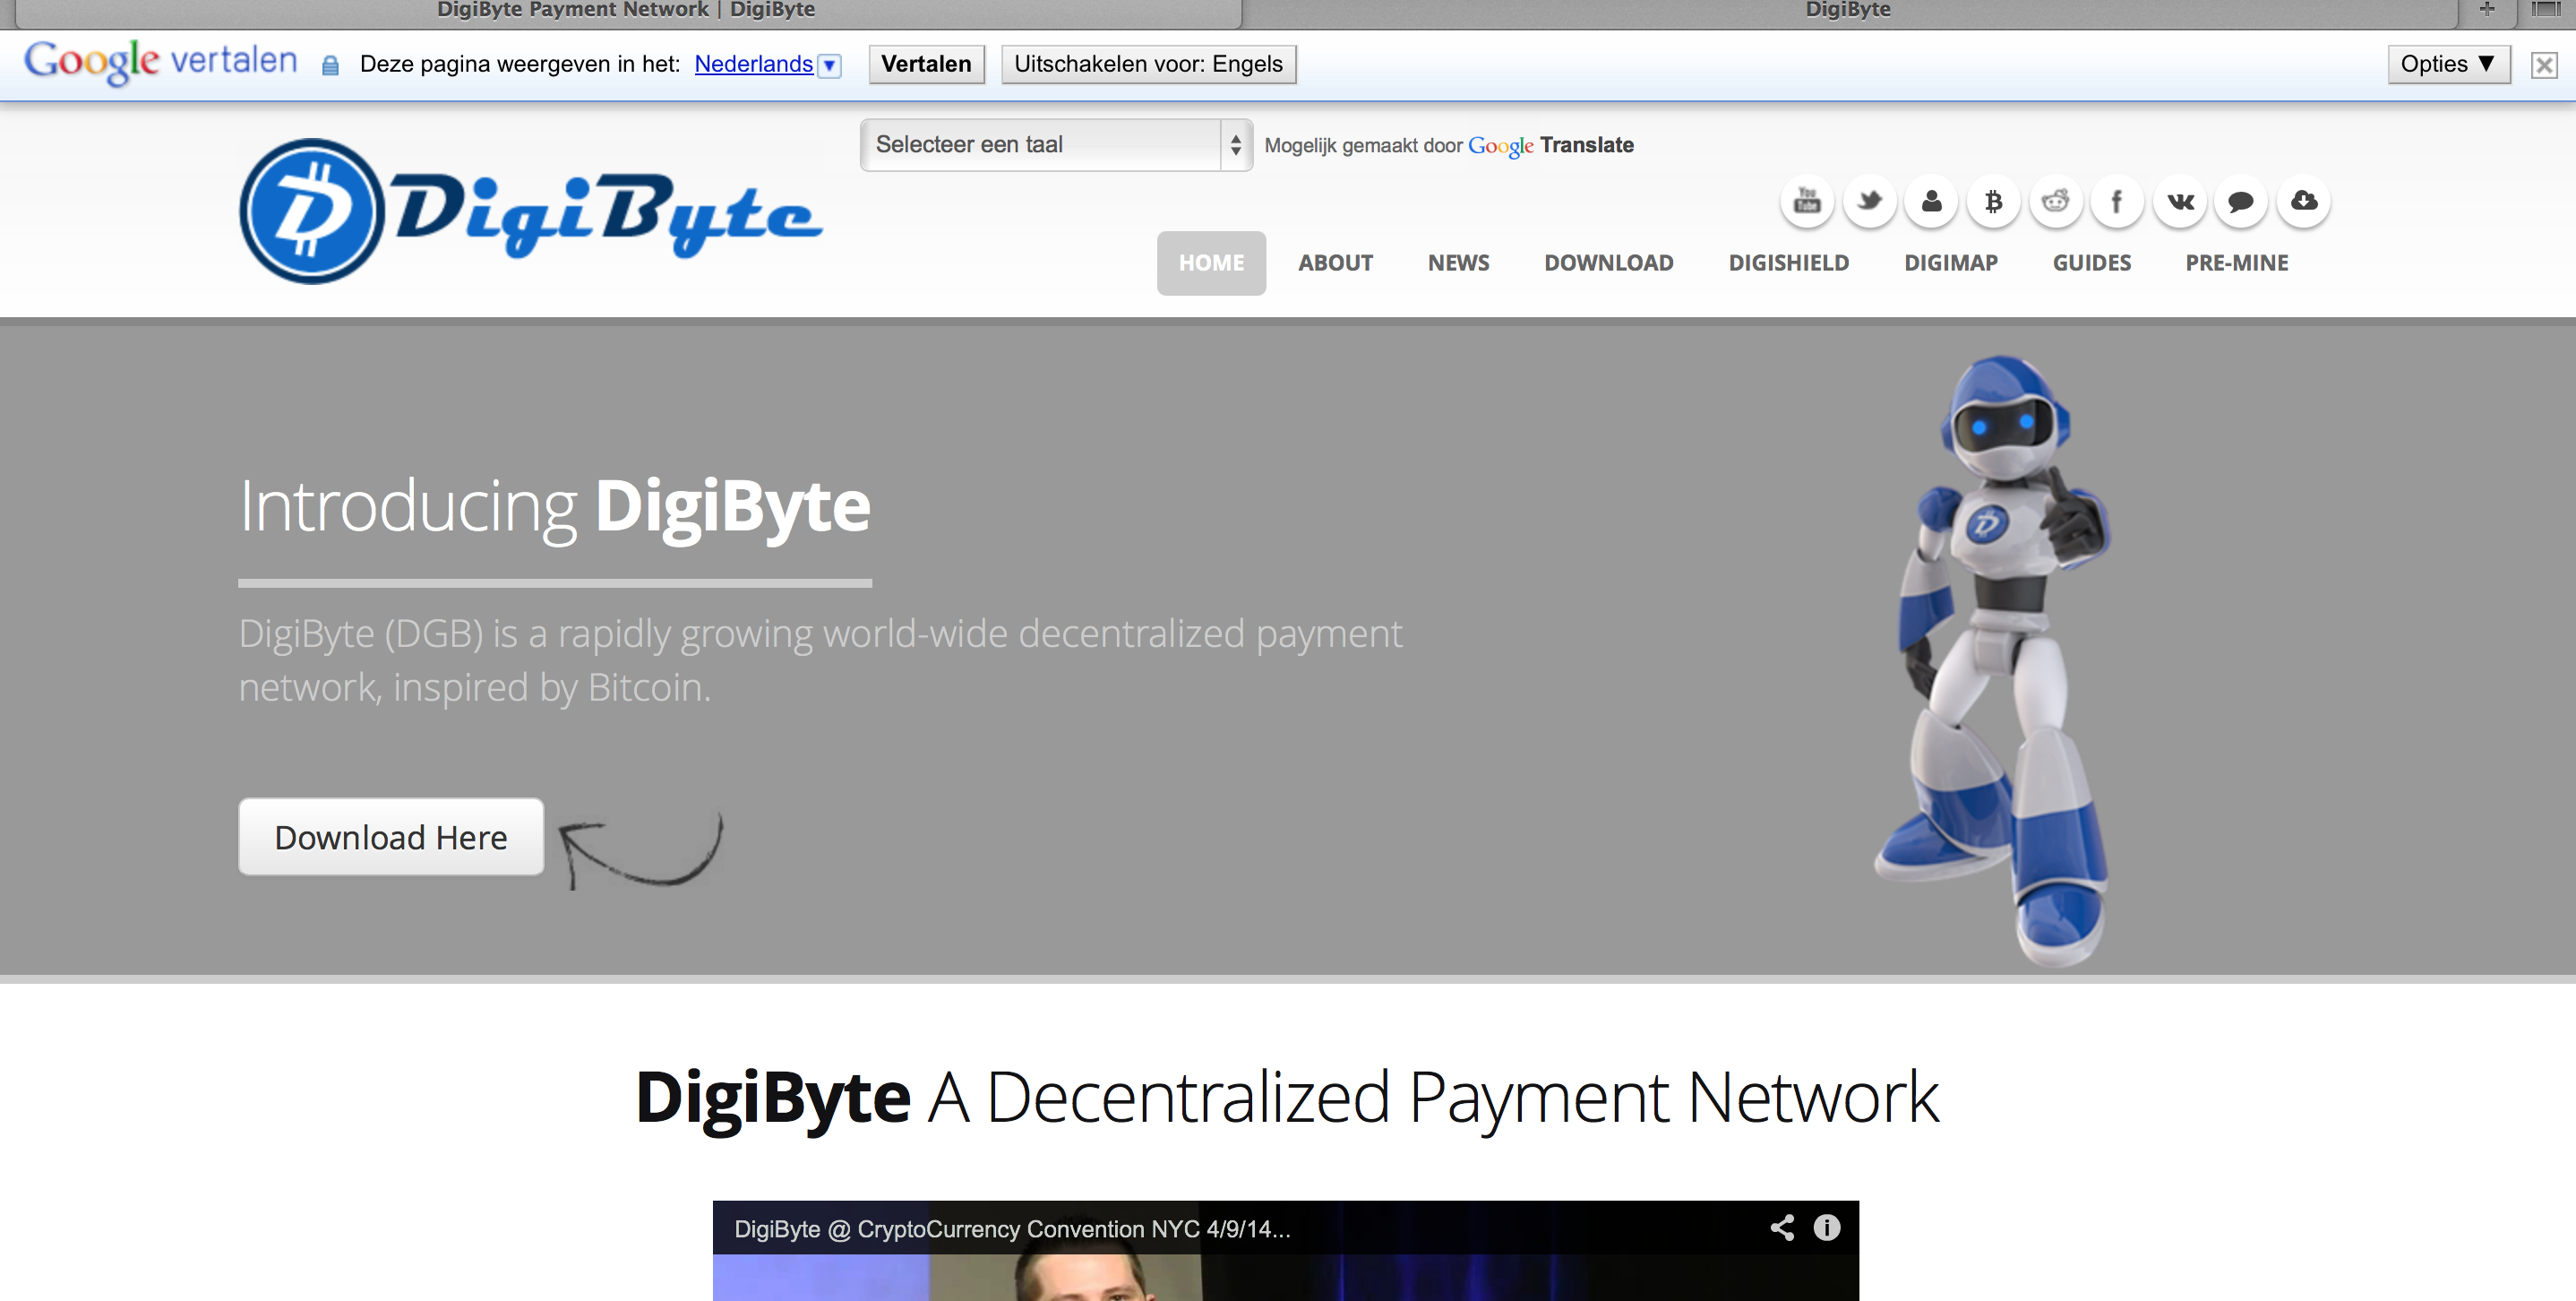Open the Selecteer een taal dropdown
This screenshot has width=2576, height=1301.
1056,145
